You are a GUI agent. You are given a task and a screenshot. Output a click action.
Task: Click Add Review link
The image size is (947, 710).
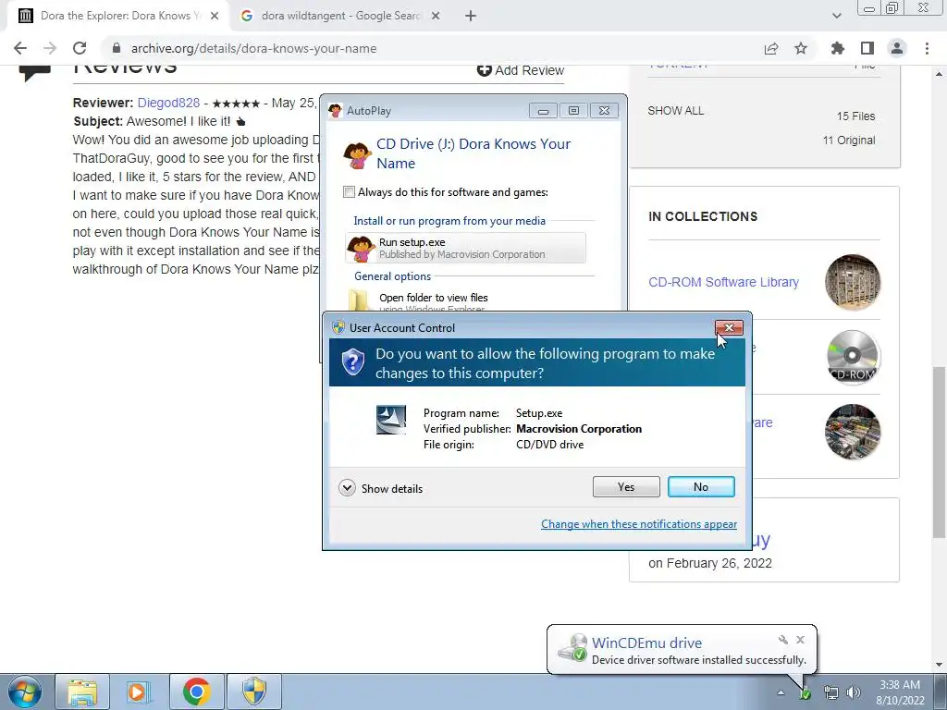[x=521, y=70]
